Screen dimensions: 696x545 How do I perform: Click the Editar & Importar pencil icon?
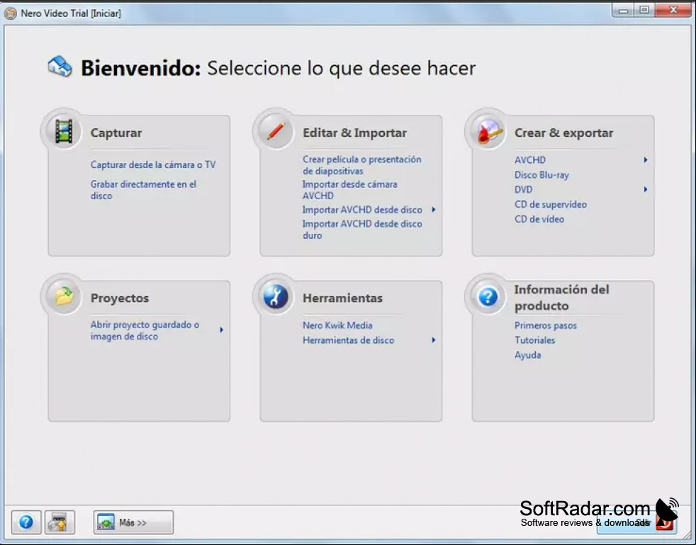point(276,131)
